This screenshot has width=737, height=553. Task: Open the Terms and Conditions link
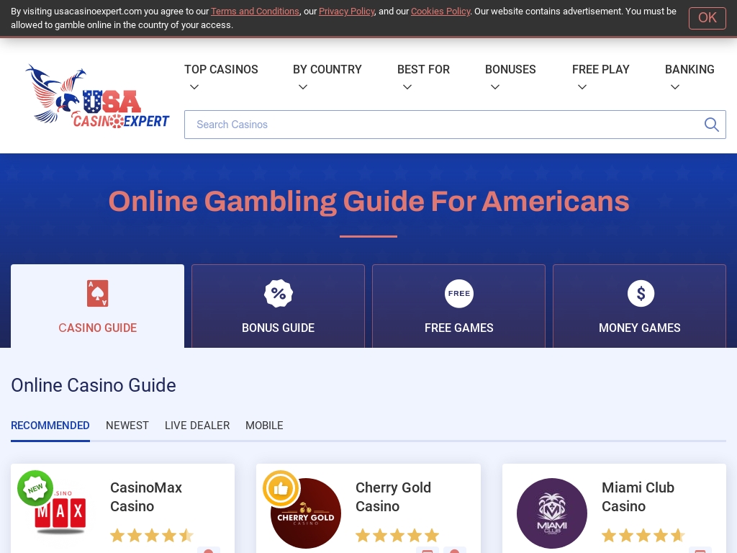click(255, 12)
